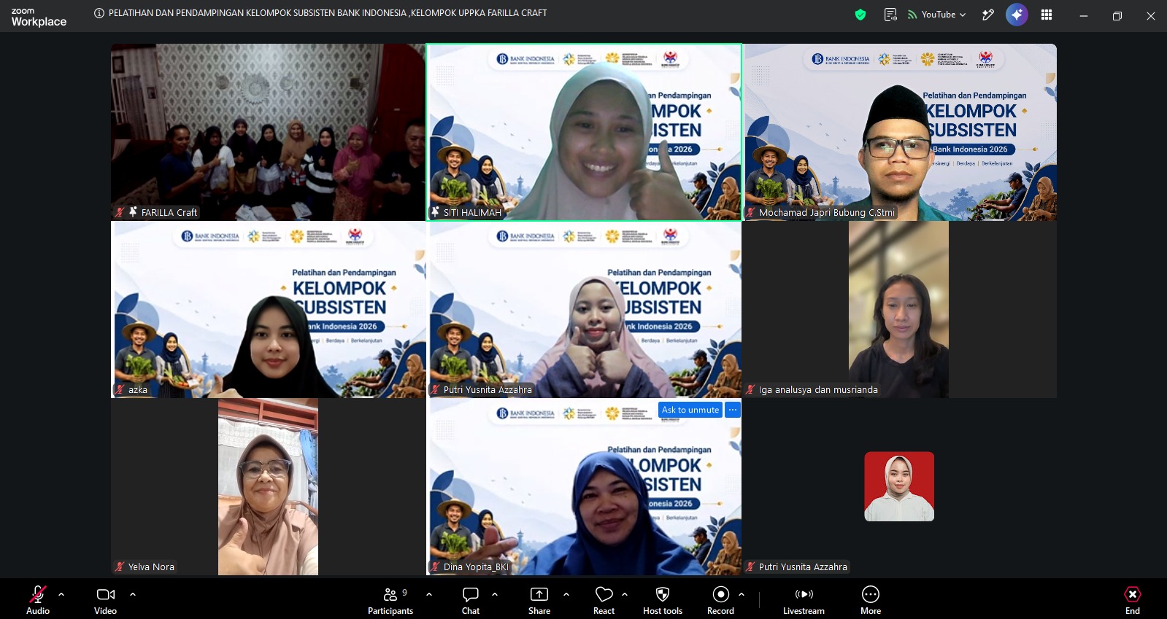Open the Chat panel
Viewport: 1167px width, 619px height.
(x=471, y=601)
